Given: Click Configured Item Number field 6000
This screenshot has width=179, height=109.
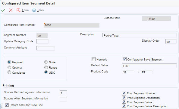Looking at the screenshot, I should 71,25.
